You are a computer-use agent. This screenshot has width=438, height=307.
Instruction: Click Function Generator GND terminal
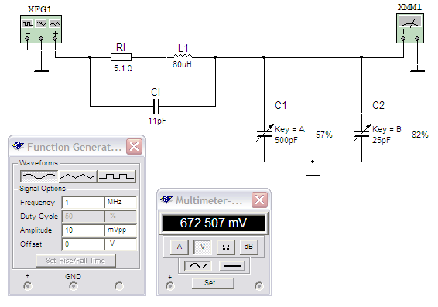click(x=74, y=286)
